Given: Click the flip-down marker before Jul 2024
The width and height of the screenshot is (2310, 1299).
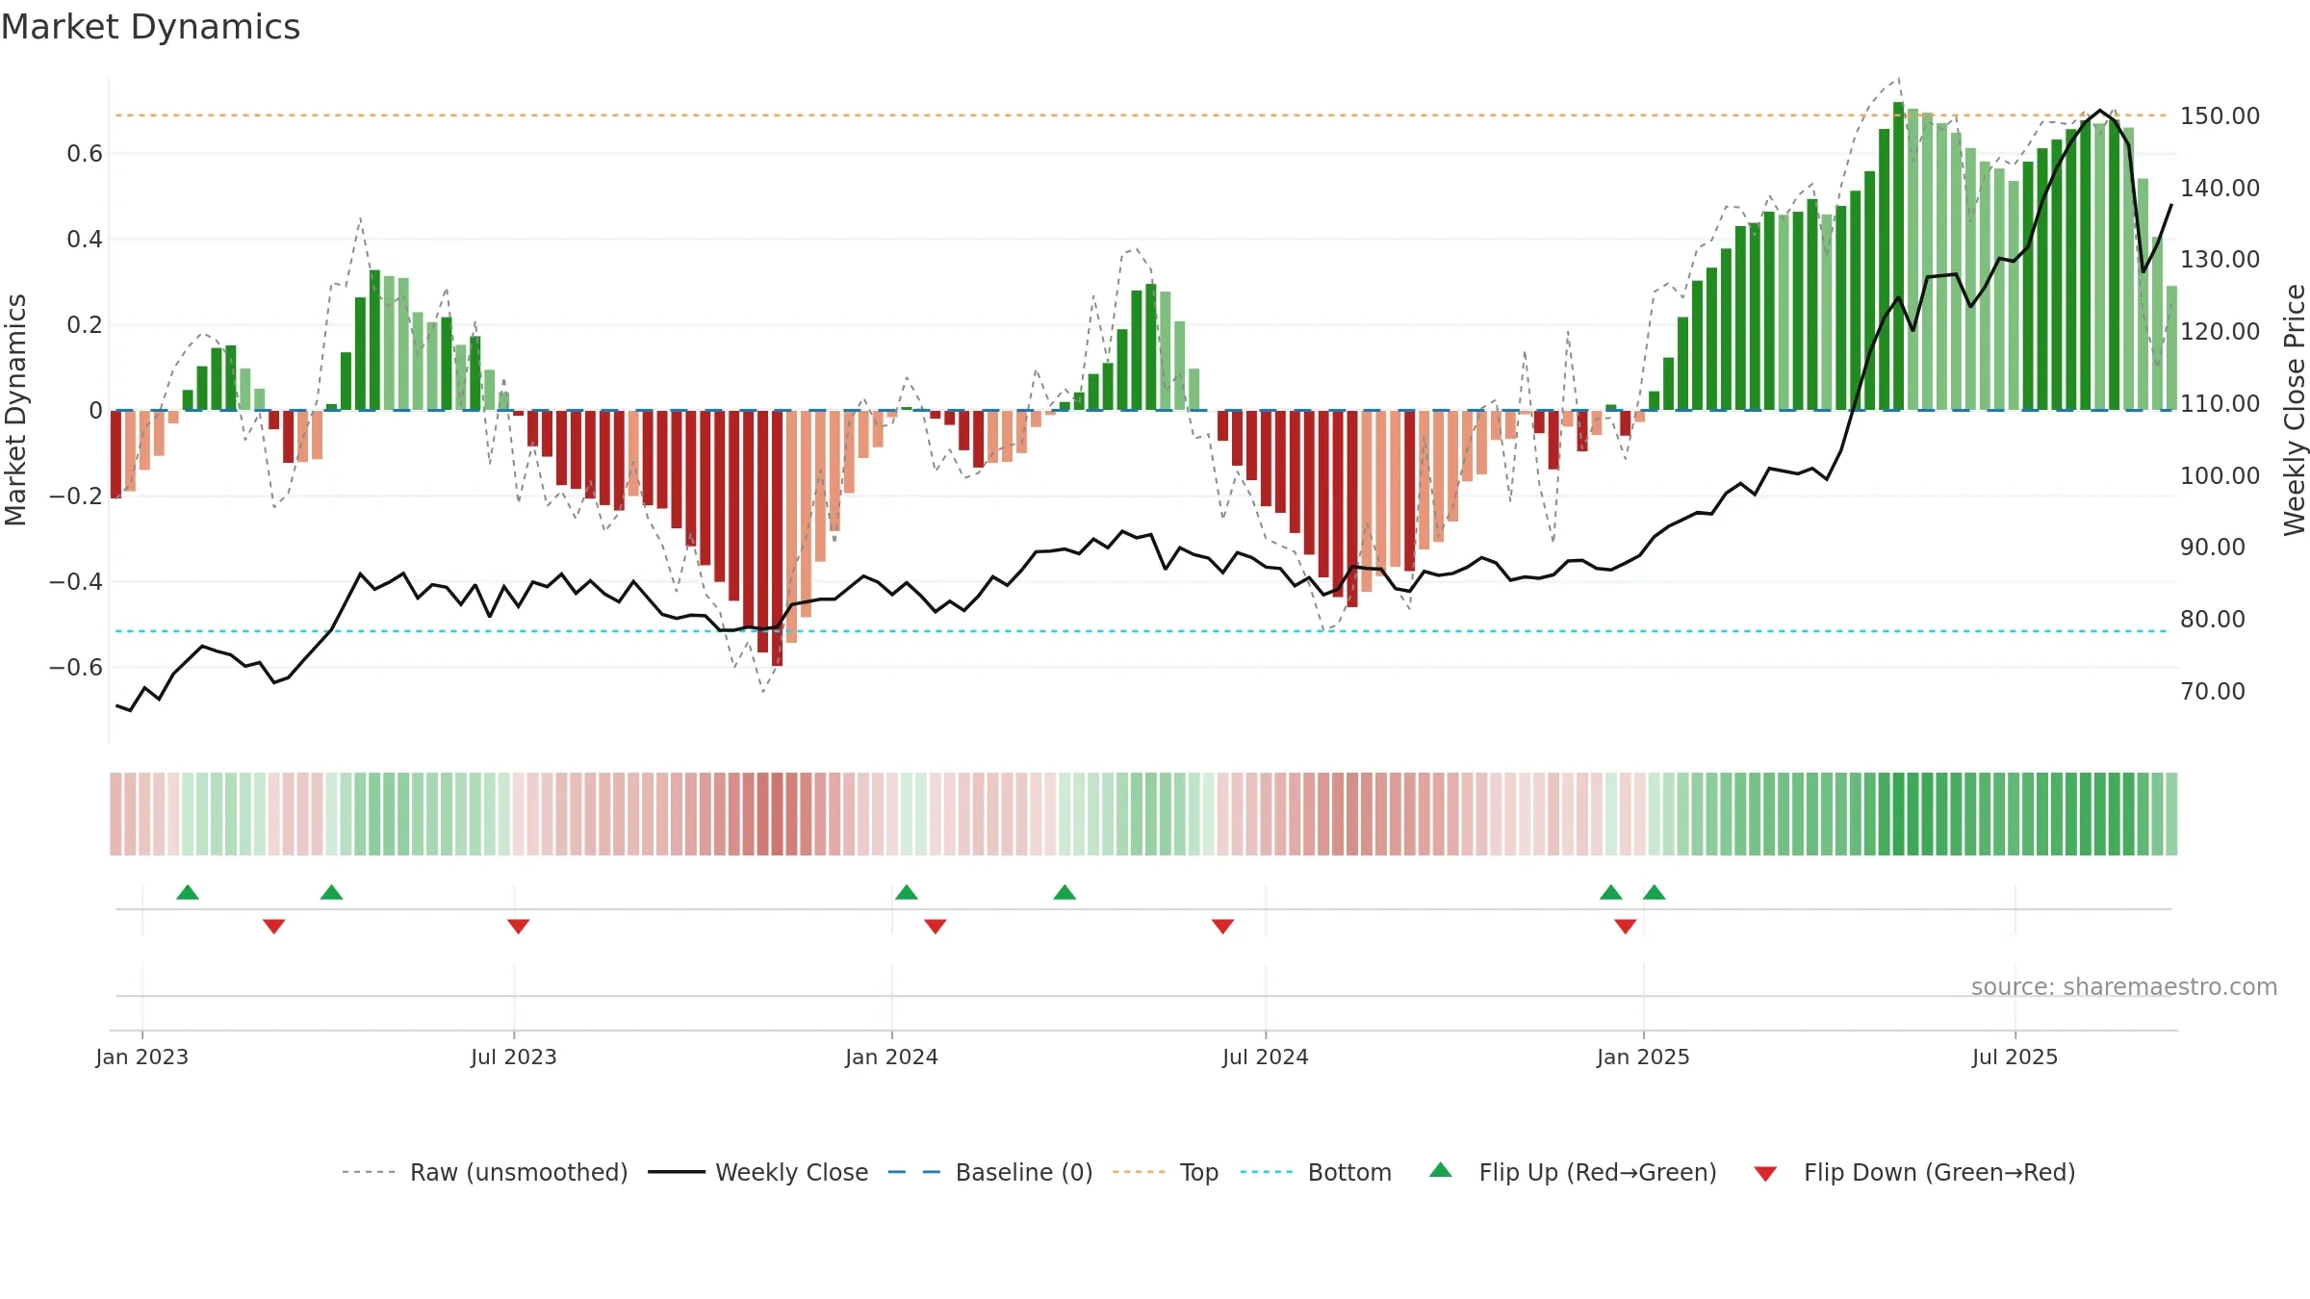Looking at the screenshot, I should (1222, 926).
